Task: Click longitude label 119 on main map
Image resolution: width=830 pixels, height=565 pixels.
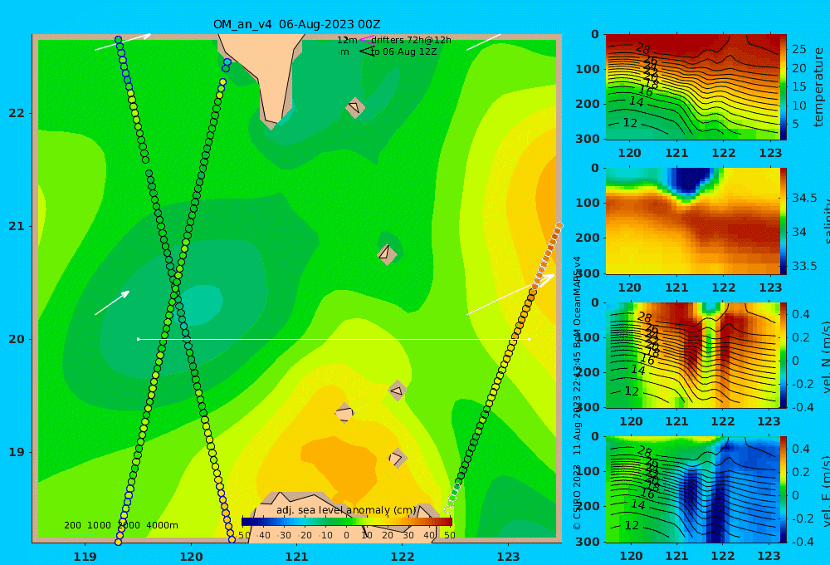Action: point(85,557)
